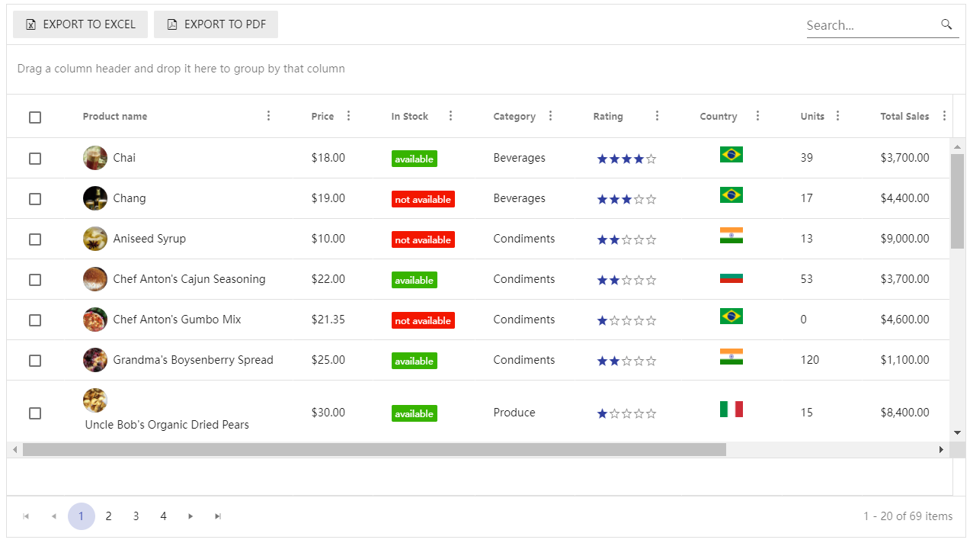Open the Category column menu
Screen dimensions: 970x543
(550, 116)
